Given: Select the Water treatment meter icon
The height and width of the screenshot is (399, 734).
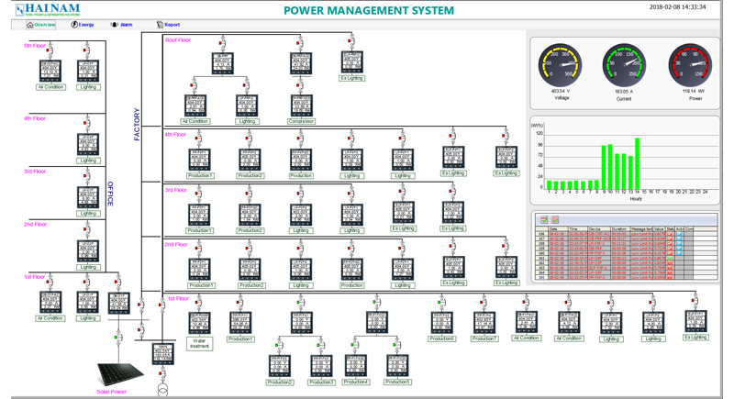Looking at the screenshot, I should [x=199, y=324].
